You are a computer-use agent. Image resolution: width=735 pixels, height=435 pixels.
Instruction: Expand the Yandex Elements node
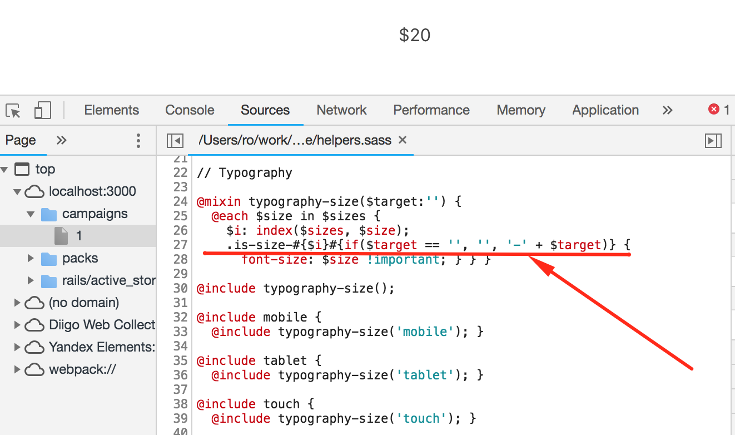coord(17,347)
